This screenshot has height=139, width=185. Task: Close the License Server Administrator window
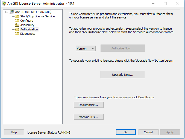(178, 4)
